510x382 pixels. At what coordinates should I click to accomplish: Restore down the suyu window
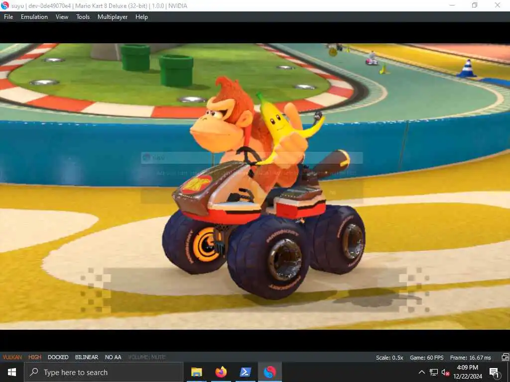click(x=475, y=5)
